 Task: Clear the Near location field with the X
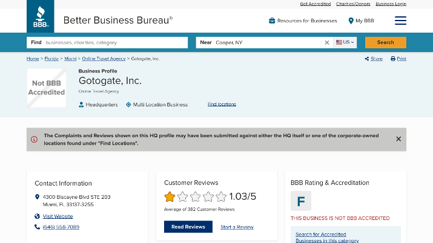click(x=327, y=42)
